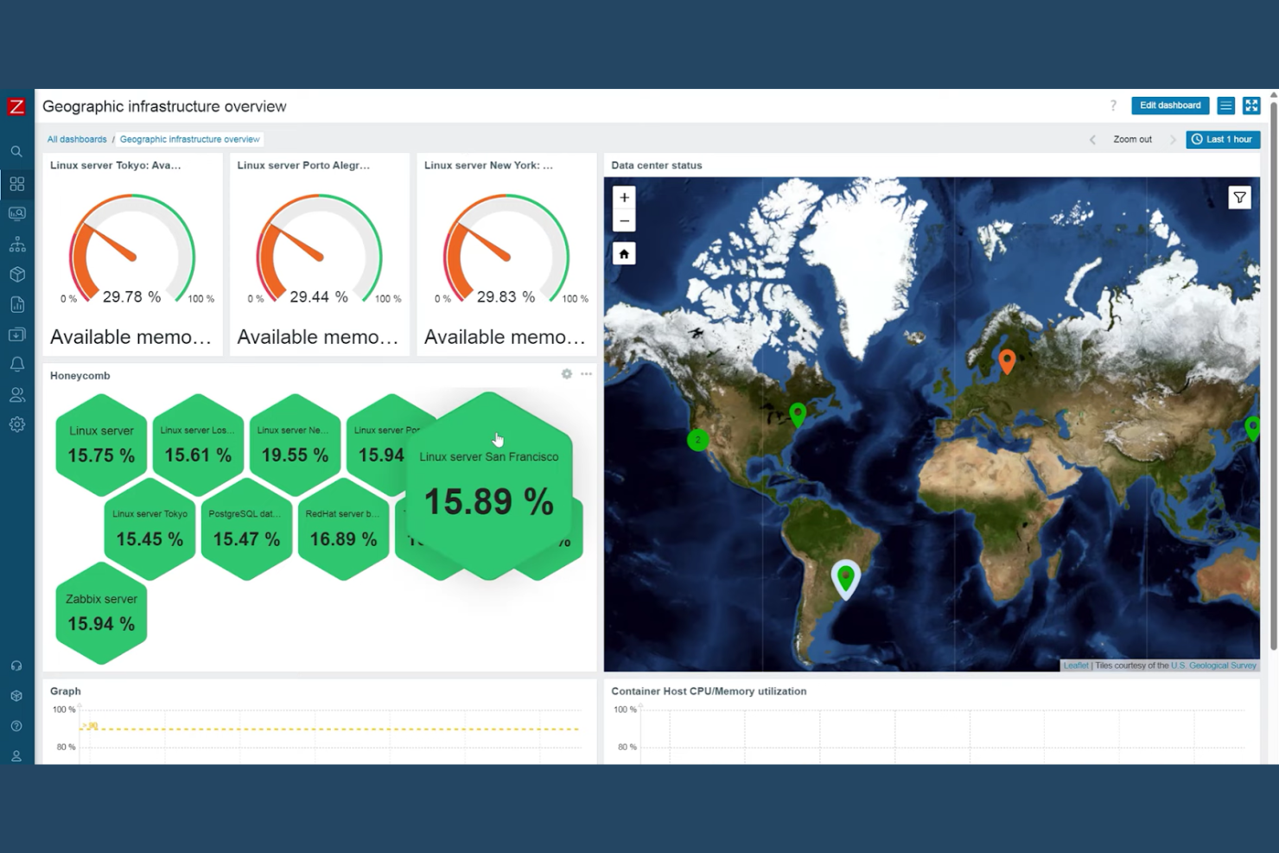Open the Alerts bell icon in sidebar
Screen dimensions: 1279x853
pos(16,364)
